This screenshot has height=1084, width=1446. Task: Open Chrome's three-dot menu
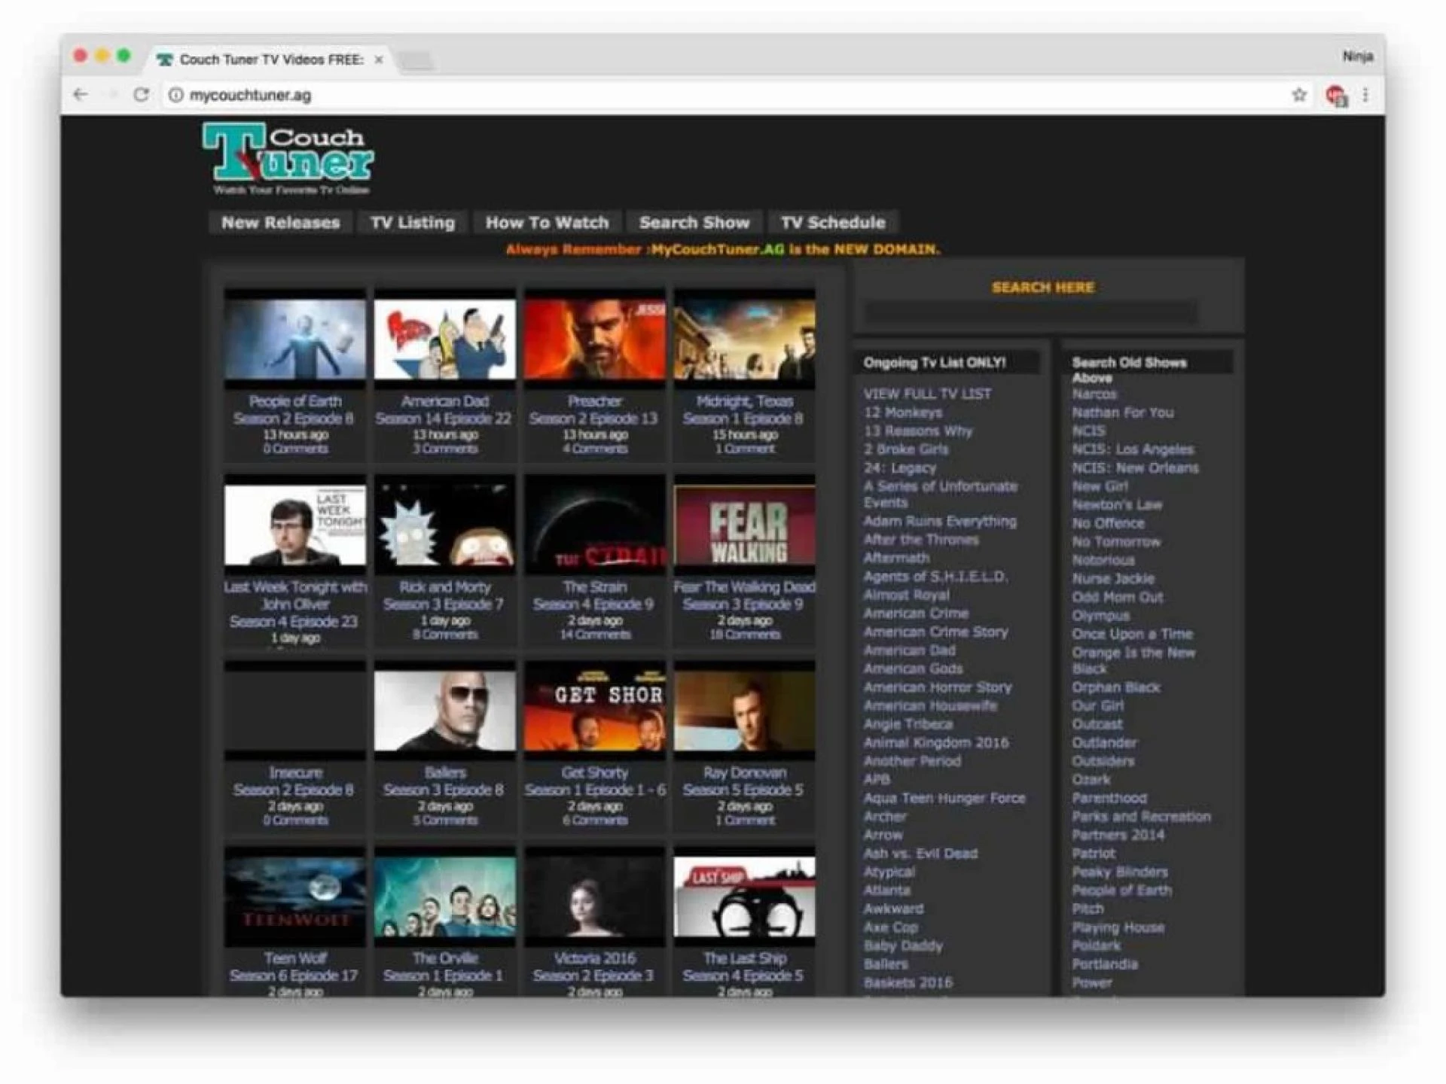pos(1365,94)
